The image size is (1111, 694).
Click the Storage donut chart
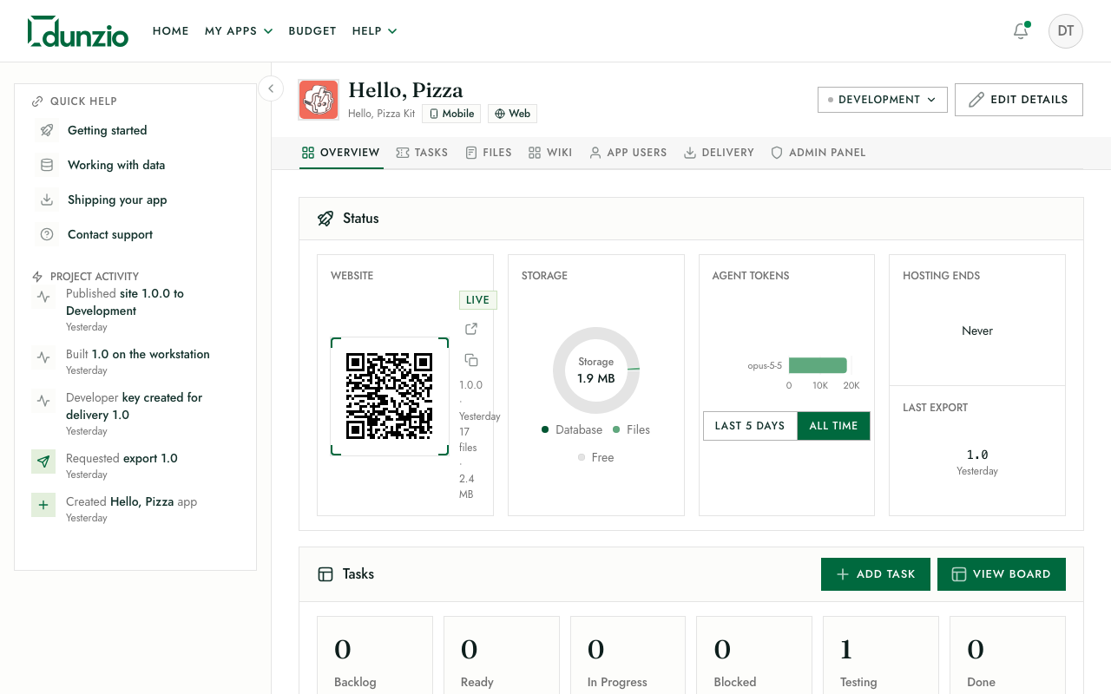pyautogui.click(x=596, y=370)
